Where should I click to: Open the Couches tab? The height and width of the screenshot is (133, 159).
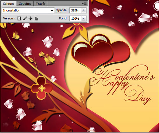(25, 4)
